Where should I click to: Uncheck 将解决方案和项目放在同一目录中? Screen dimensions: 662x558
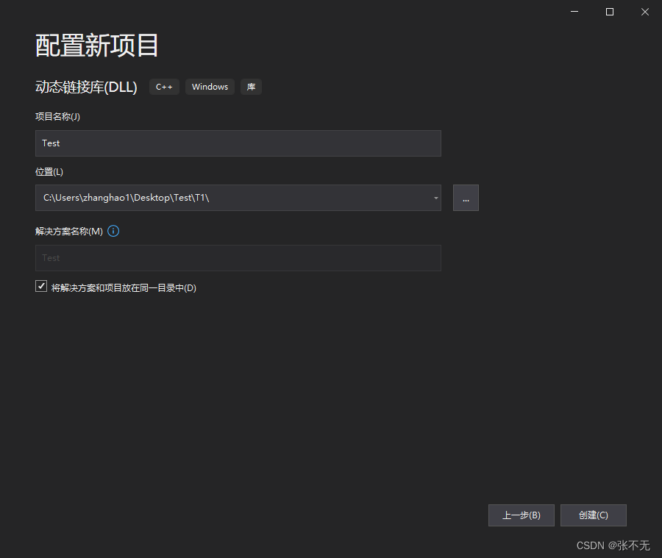(x=41, y=285)
